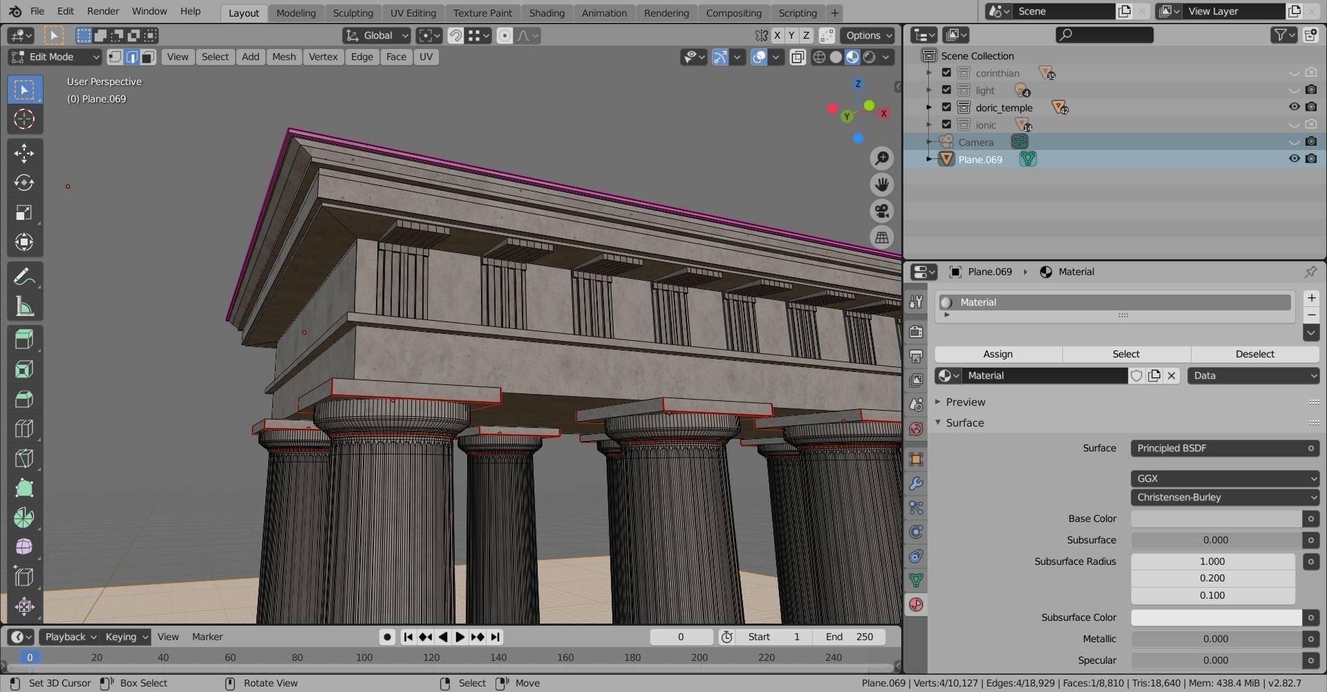The image size is (1327, 692).
Task: Click the Select material button
Action: coord(1126,354)
